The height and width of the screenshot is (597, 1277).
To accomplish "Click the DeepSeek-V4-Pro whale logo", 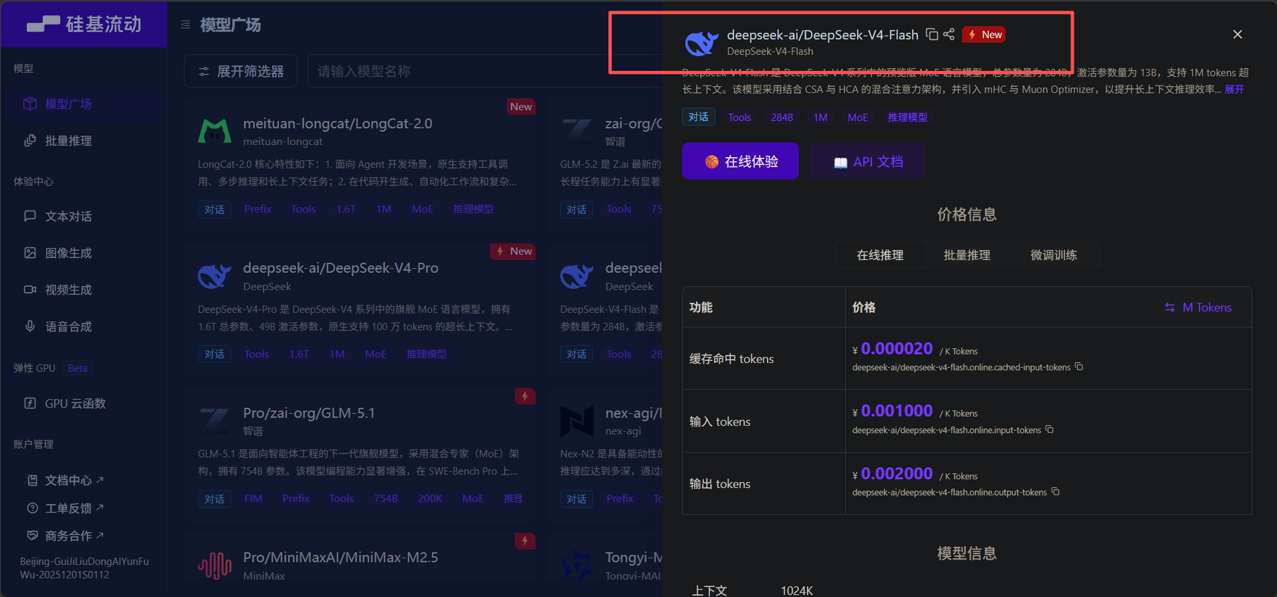I will tap(215, 275).
